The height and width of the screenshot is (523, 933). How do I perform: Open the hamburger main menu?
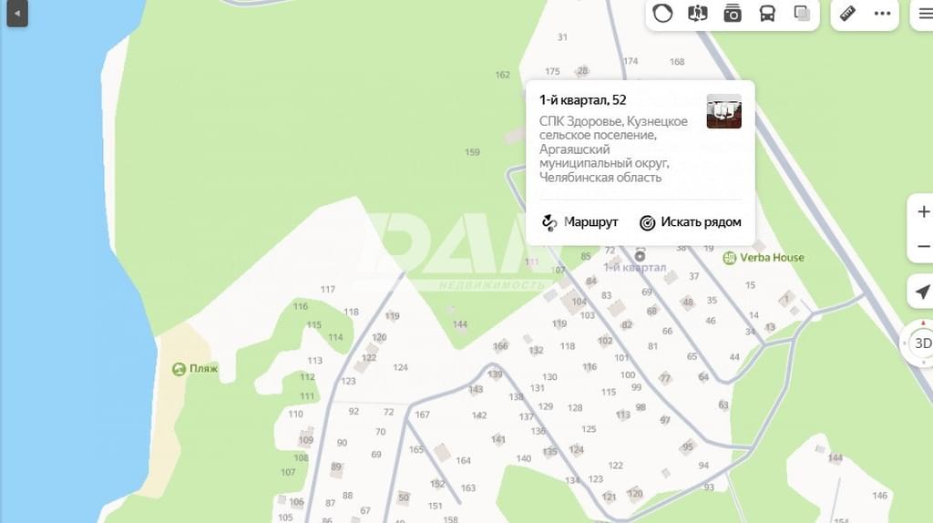pos(926,13)
